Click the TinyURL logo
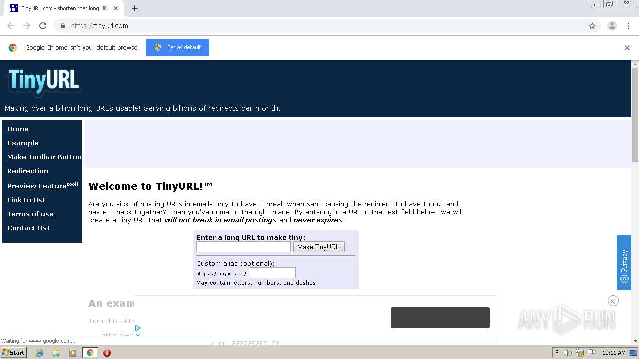 tap(44, 81)
